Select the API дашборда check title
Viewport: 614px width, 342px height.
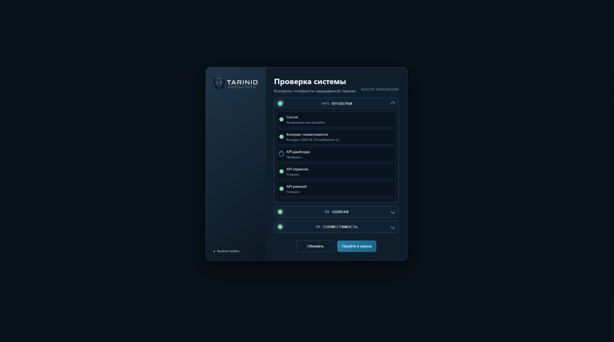(x=298, y=152)
